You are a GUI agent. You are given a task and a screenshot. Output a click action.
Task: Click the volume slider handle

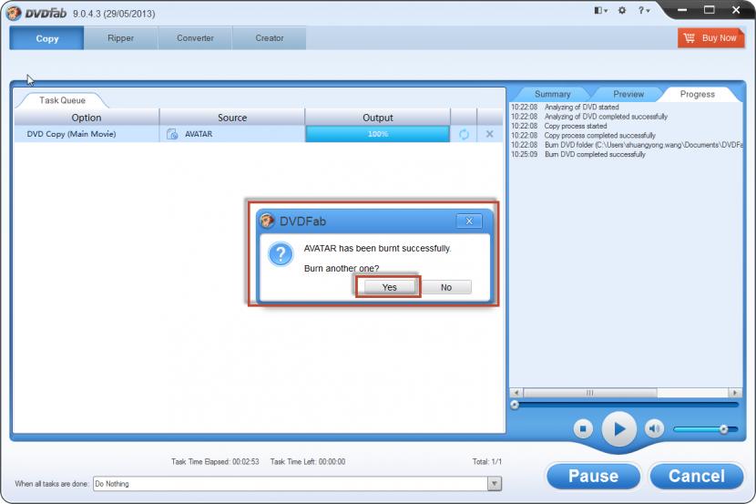[723, 428]
